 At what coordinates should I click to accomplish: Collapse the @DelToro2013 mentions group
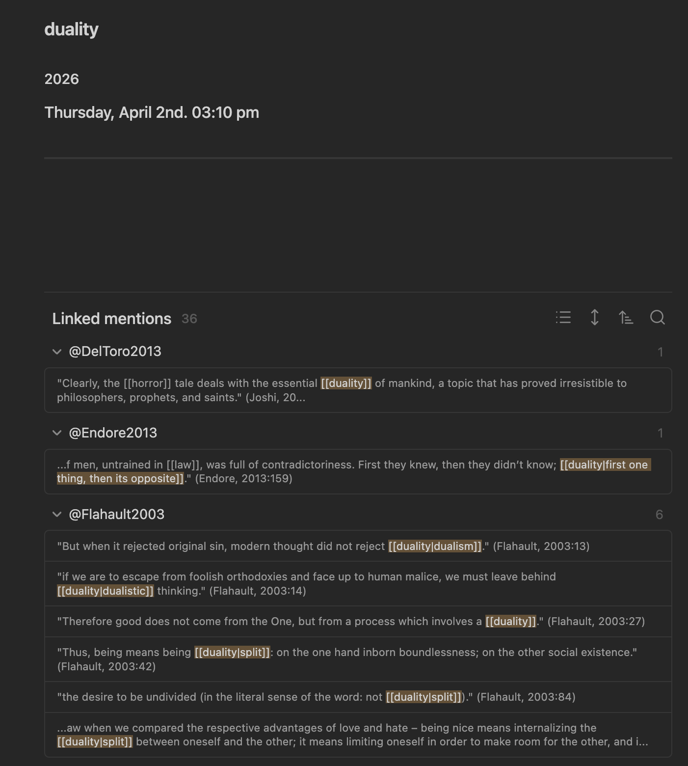(57, 352)
